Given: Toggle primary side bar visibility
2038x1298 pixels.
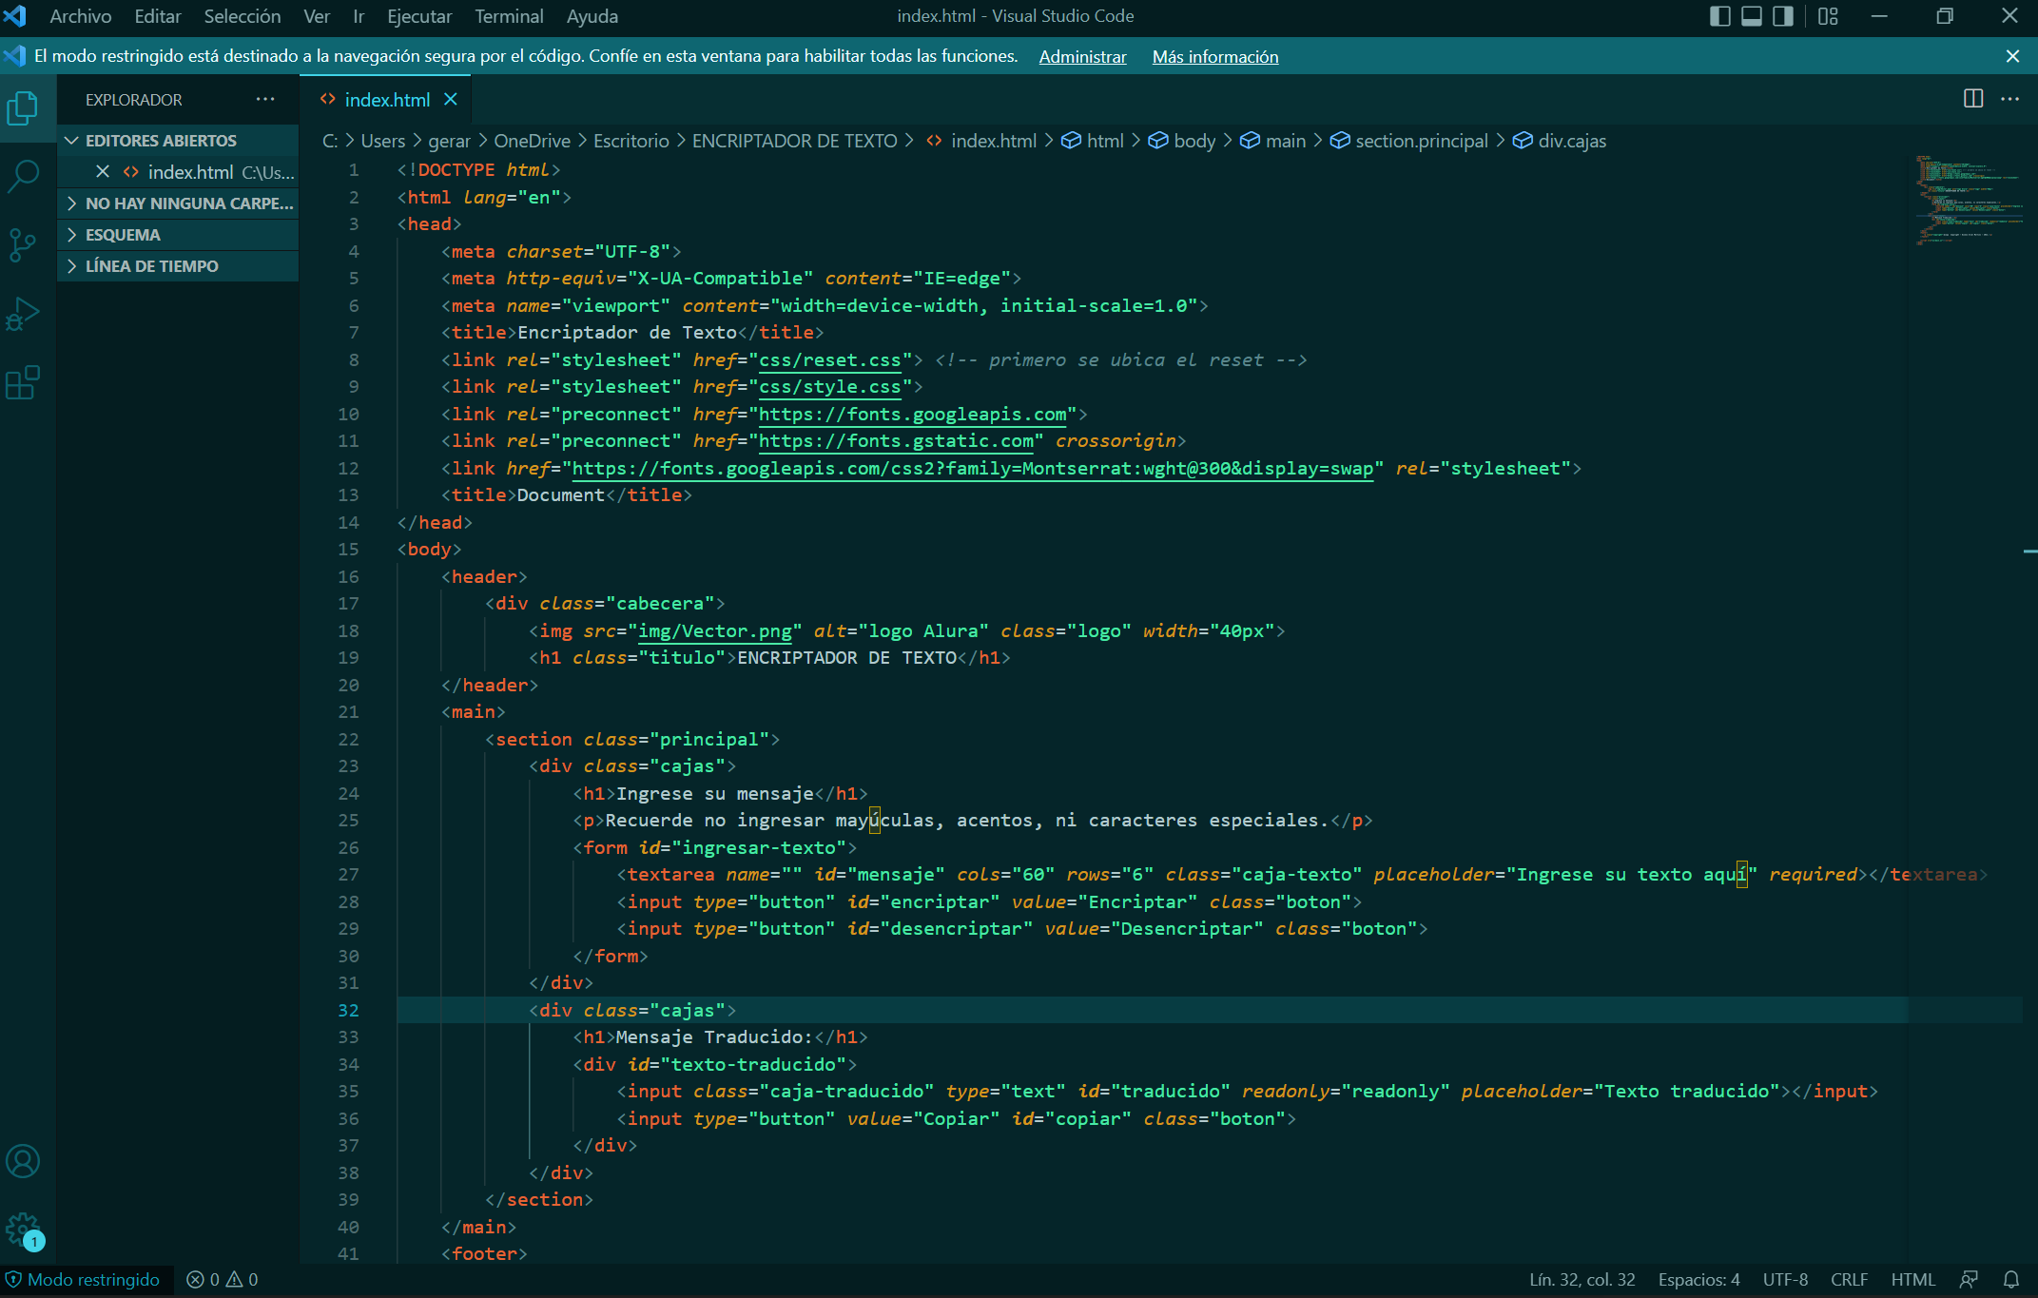Looking at the screenshot, I should click(x=1719, y=16).
